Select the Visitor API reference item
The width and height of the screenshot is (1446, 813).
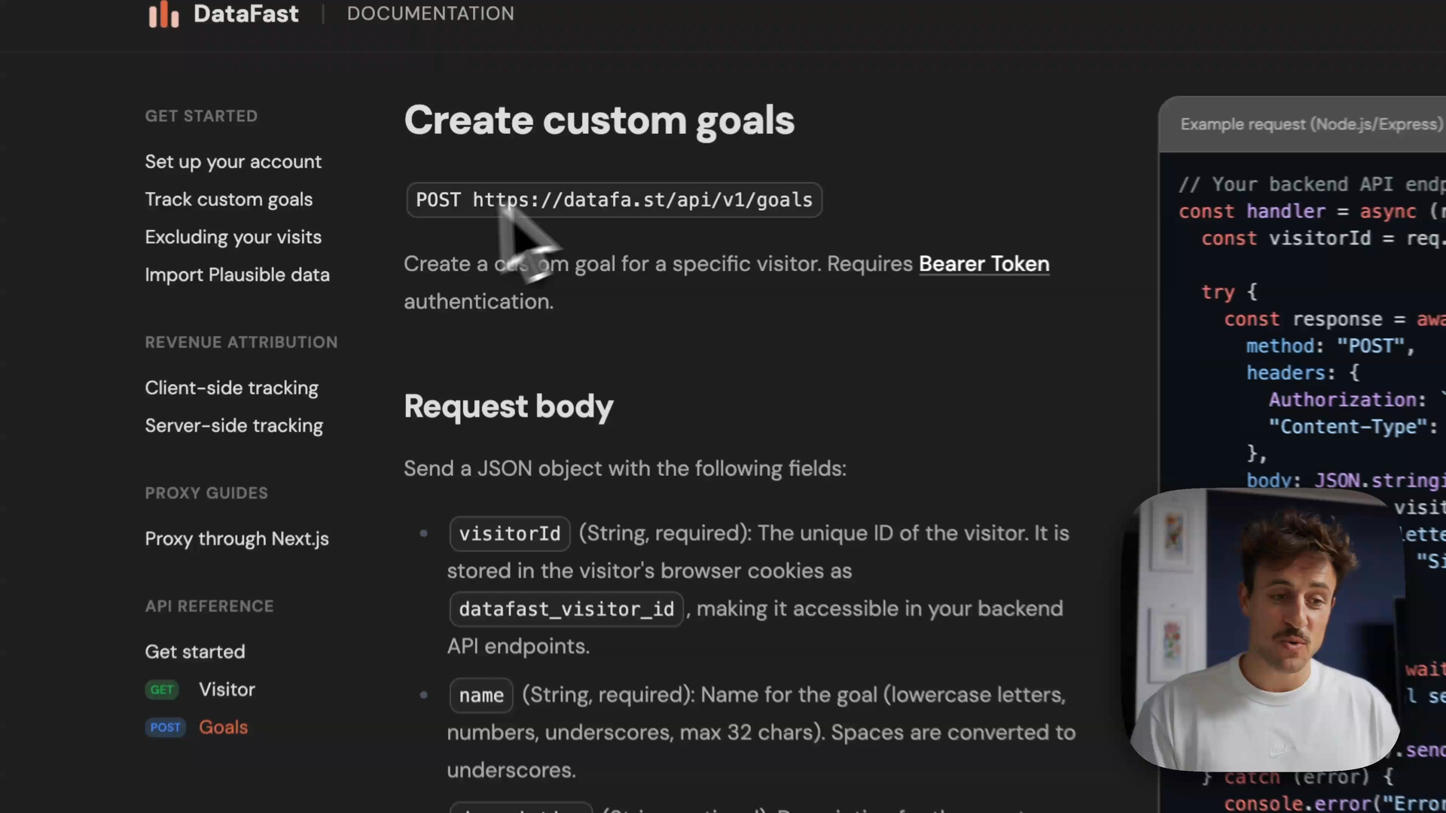(227, 690)
